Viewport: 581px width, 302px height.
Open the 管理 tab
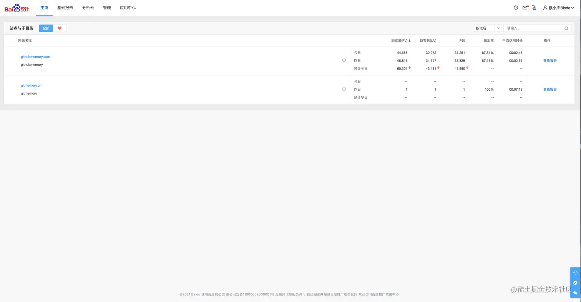coord(107,8)
